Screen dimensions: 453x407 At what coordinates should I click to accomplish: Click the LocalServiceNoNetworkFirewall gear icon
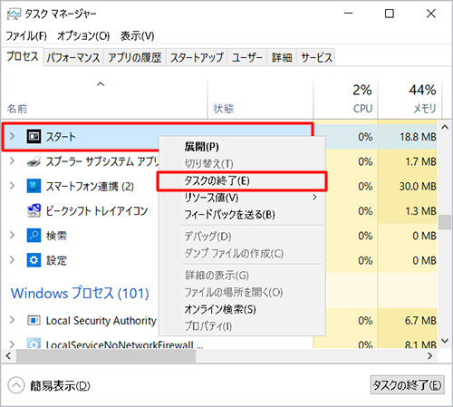click(34, 344)
